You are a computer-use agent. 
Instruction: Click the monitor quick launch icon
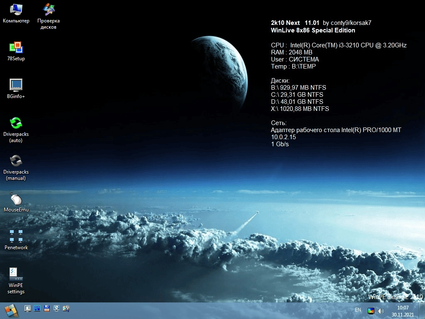(x=28, y=309)
